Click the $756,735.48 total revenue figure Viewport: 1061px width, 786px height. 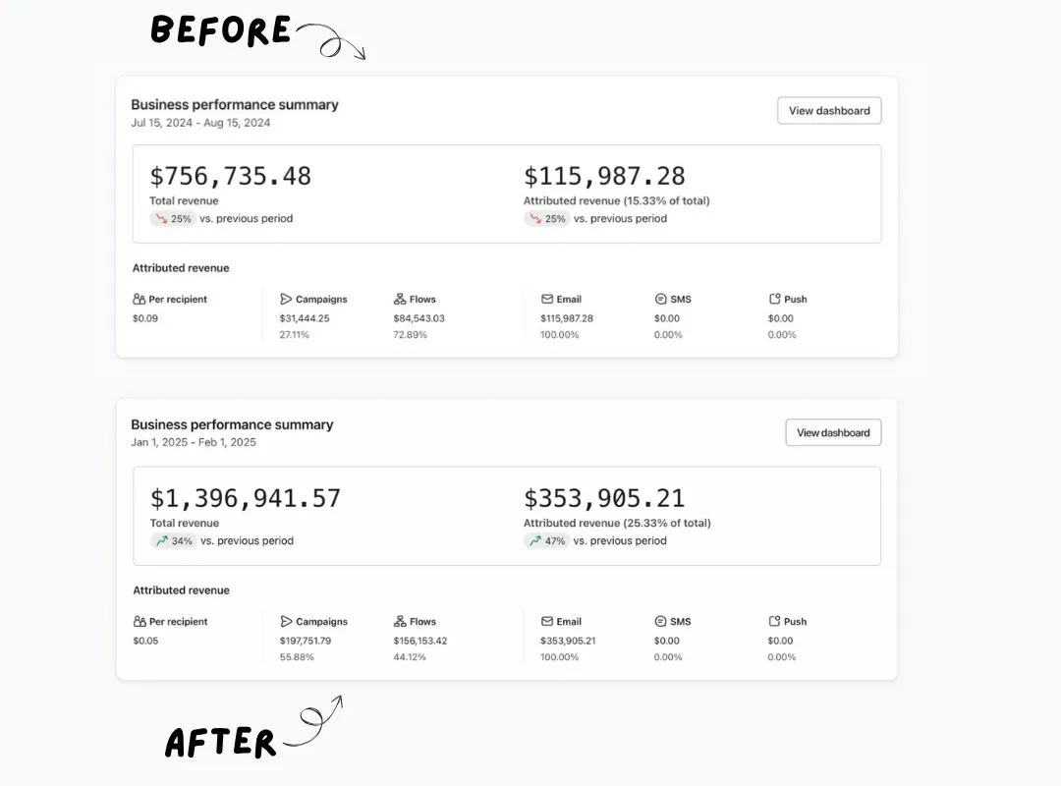point(230,176)
